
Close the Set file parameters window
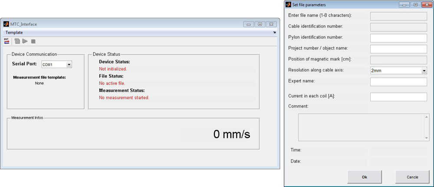[x=427, y=5]
